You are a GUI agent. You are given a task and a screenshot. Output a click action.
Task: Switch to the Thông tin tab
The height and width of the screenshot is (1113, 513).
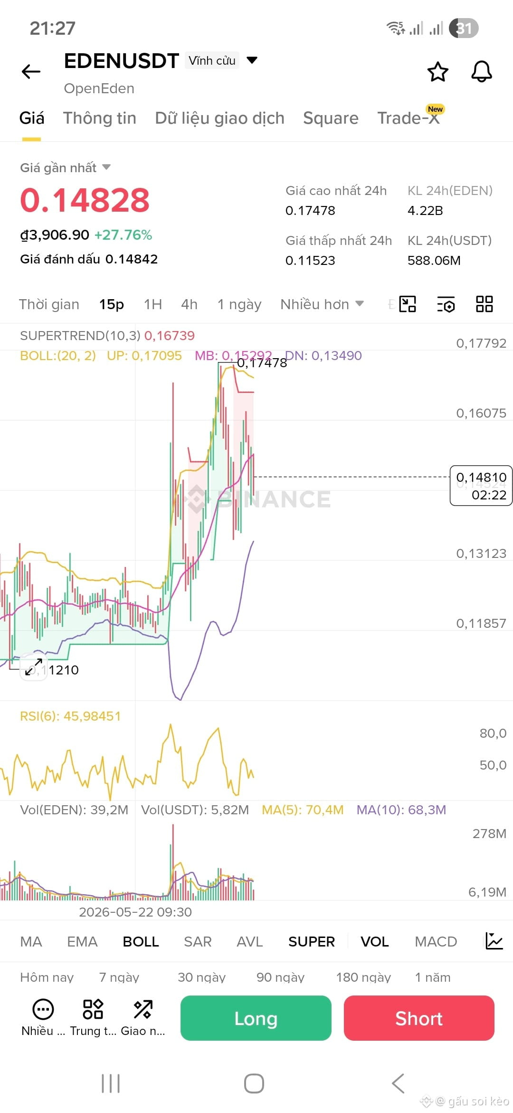pyautogui.click(x=100, y=118)
